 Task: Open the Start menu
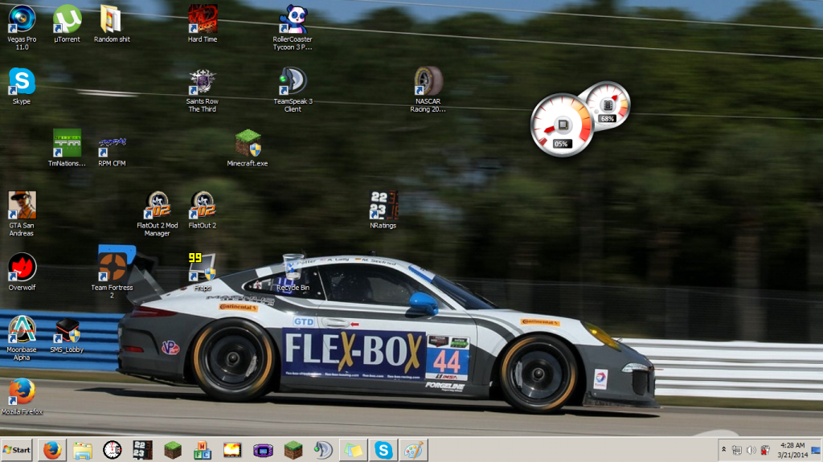pyautogui.click(x=17, y=450)
